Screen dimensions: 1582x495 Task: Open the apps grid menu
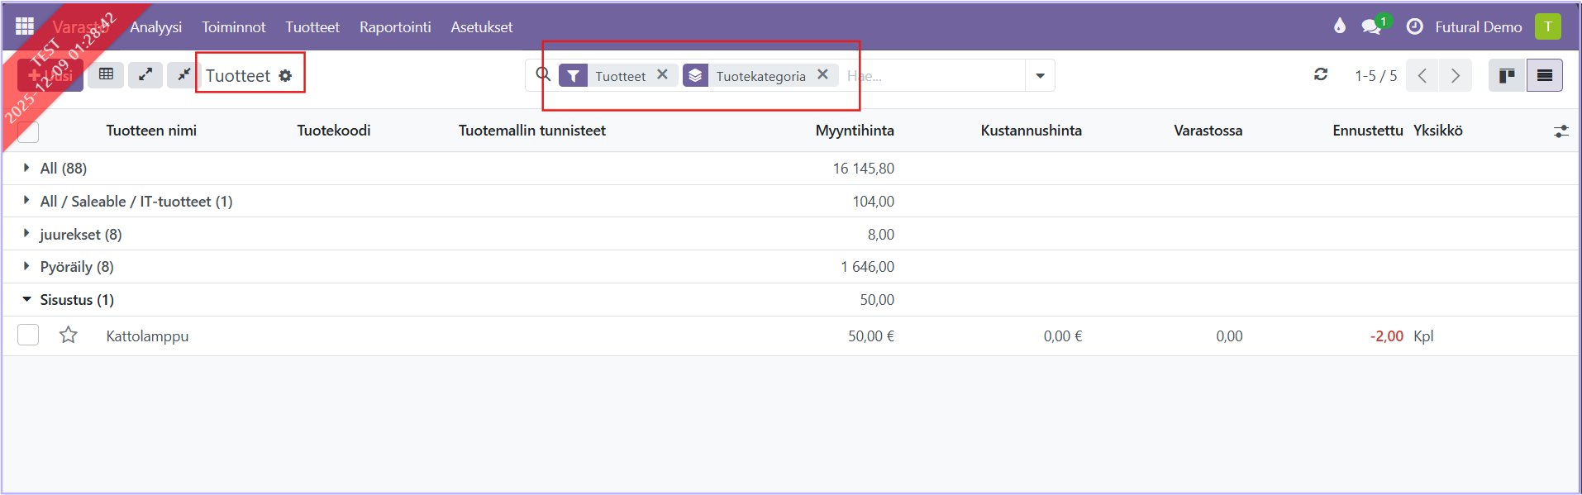(x=25, y=26)
